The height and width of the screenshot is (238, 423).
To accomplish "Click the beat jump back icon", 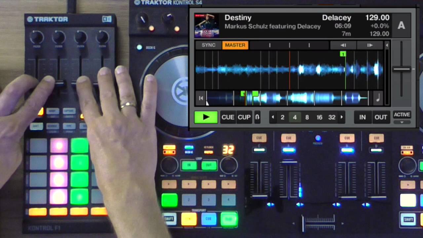I will [x=343, y=45].
